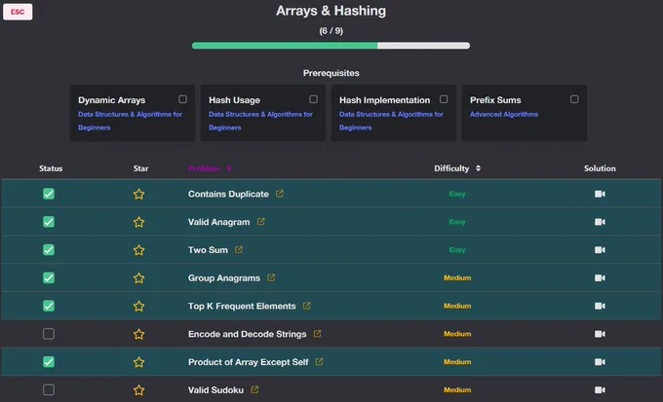Open Hash Implementation course link for Beginners
The height and width of the screenshot is (402, 663).
(x=392, y=121)
